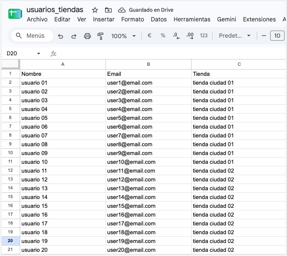Viewport: 287px width, 256px height.
Task: Click the cloud saved status icon
Action: 122,10
